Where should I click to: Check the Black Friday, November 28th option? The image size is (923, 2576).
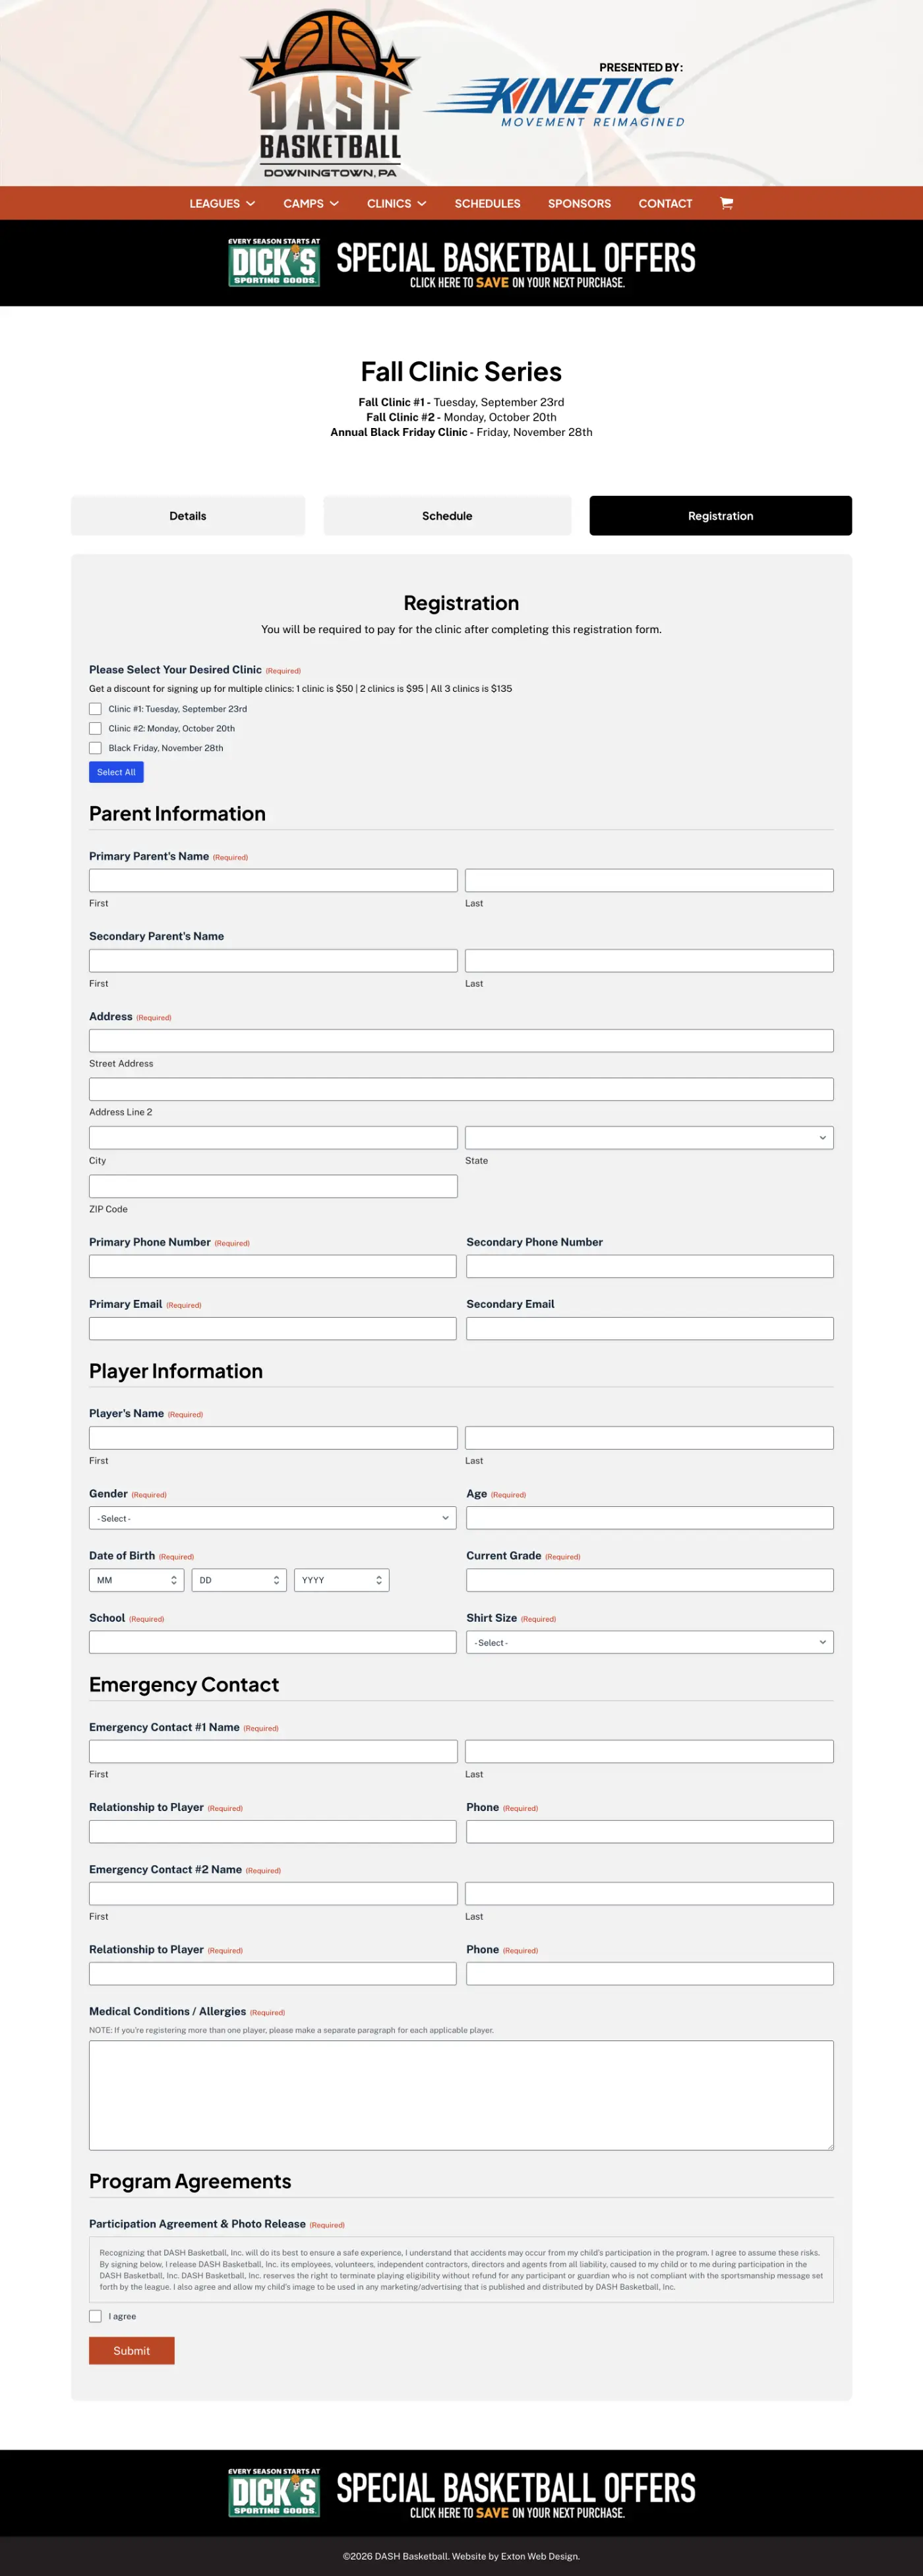point(96,748)
